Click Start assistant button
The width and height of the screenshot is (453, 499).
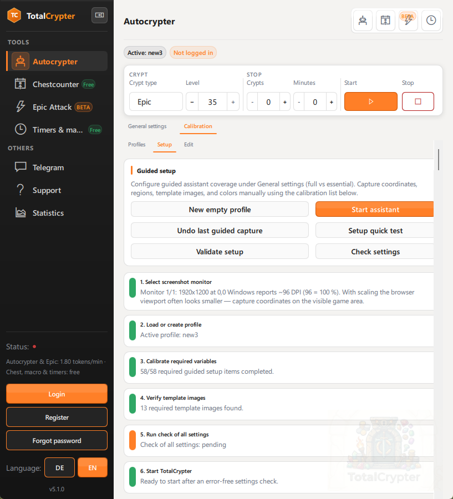[x=375, y=210]
